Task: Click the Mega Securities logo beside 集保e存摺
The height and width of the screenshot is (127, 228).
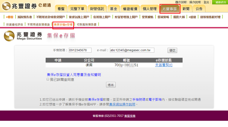Action: point(23,36)
